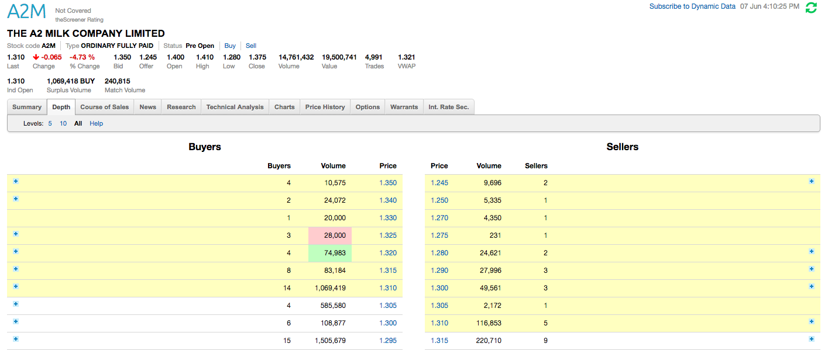Click the sellers volume 9,696
Screen dimensions: 828x350
(x=493, y=183)
